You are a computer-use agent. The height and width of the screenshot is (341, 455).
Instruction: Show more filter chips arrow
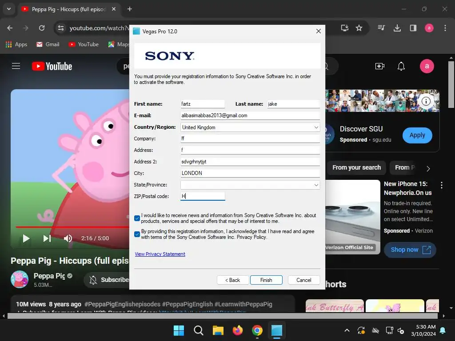click(x=428, y=168)
